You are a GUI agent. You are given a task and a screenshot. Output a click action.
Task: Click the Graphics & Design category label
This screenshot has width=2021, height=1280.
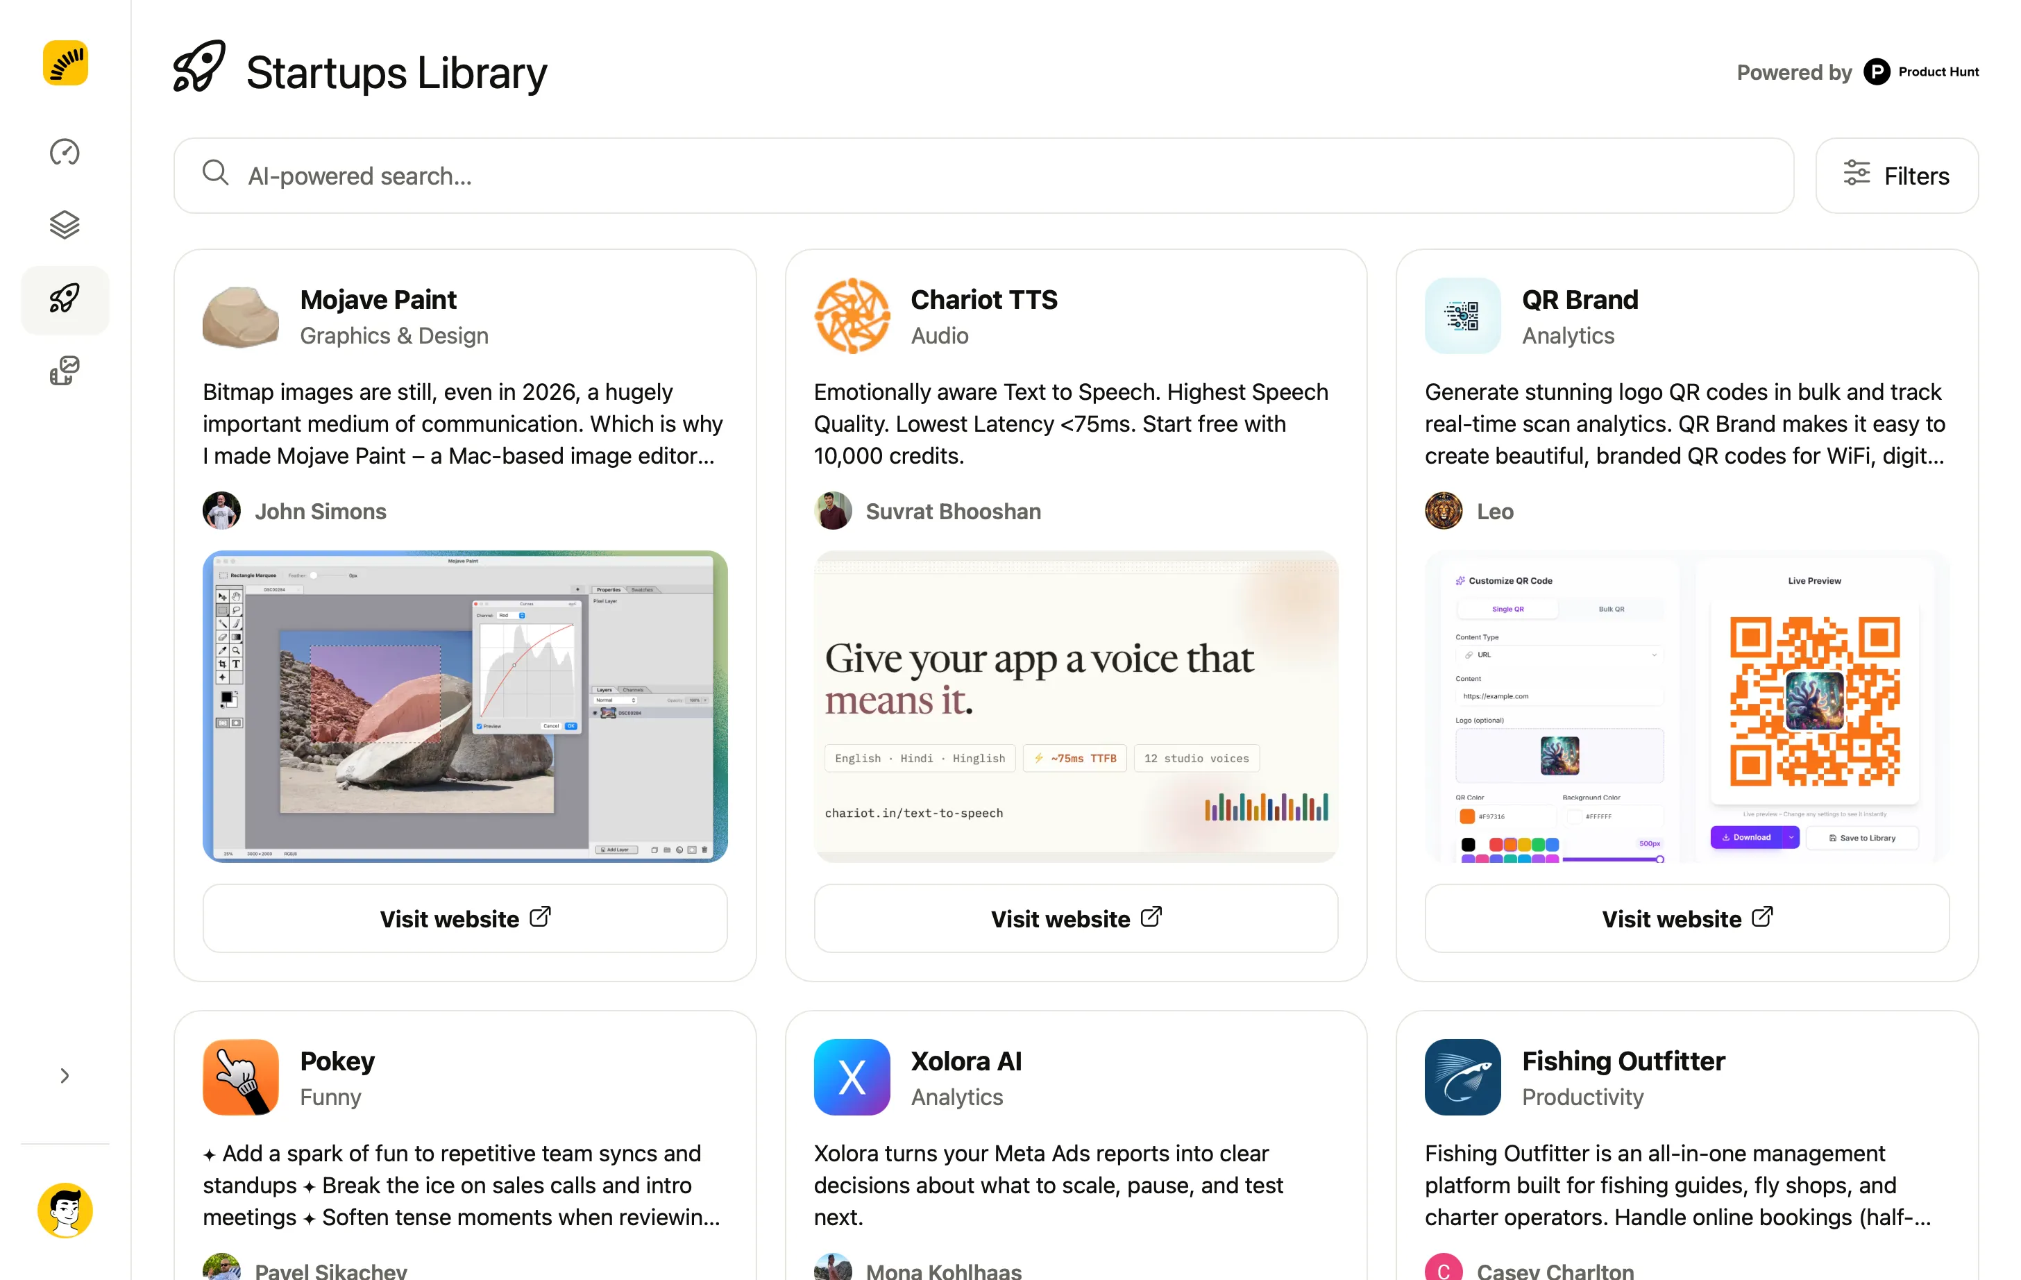(394, 336)
